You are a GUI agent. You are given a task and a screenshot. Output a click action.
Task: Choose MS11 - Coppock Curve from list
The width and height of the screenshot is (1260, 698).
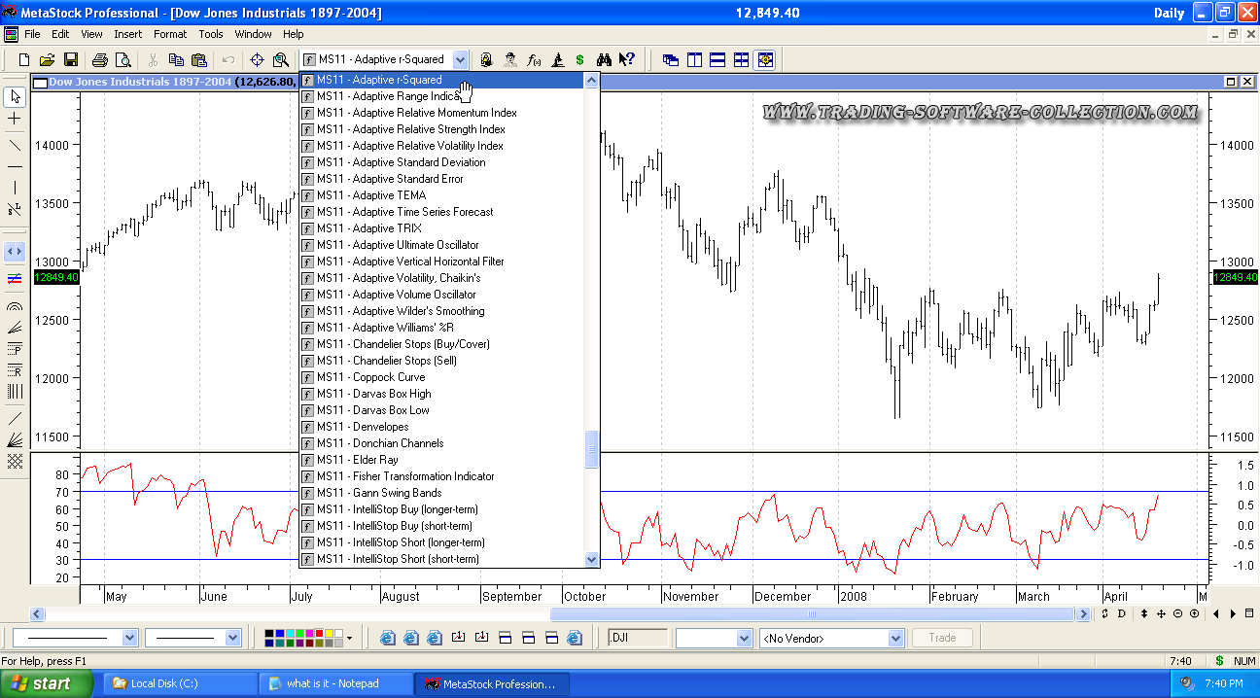coord(388,377)
